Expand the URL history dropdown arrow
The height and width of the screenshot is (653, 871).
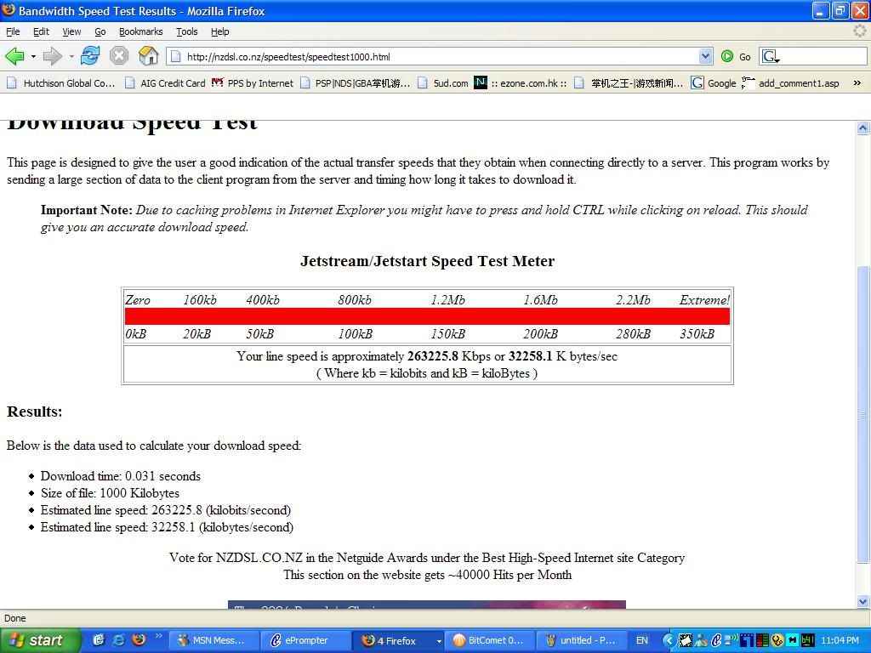[x=705, y=56]
